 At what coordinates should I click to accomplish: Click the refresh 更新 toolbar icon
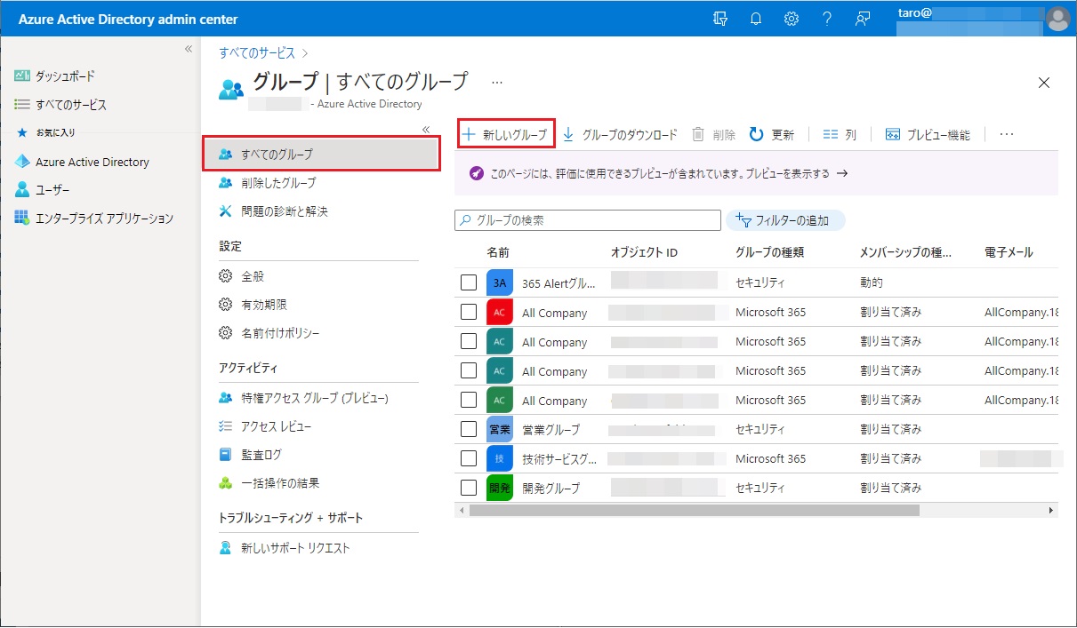pos(757,134)
